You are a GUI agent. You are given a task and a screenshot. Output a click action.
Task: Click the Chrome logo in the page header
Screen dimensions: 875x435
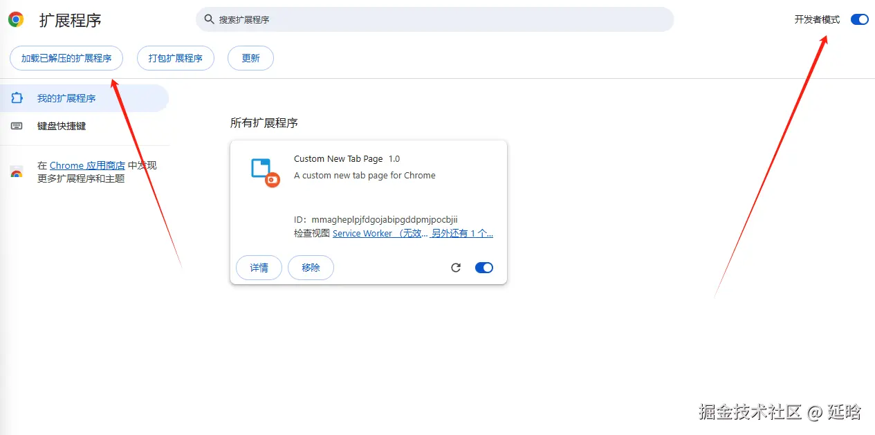16,19
